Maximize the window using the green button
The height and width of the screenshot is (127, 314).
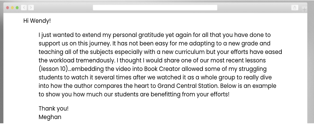(17, 8)
